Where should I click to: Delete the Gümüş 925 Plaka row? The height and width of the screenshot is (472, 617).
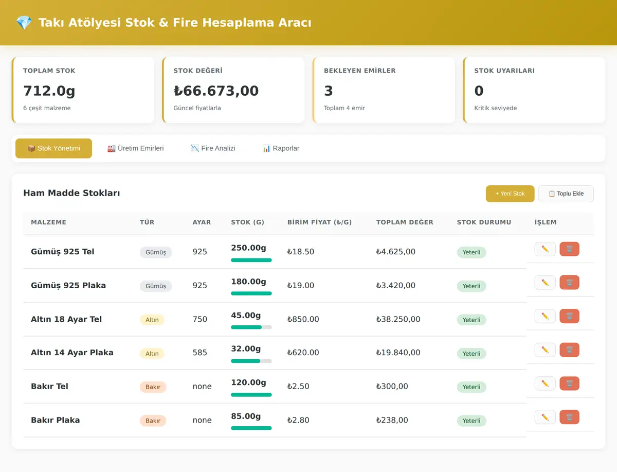pyautogui.click(x=569, y=283)
